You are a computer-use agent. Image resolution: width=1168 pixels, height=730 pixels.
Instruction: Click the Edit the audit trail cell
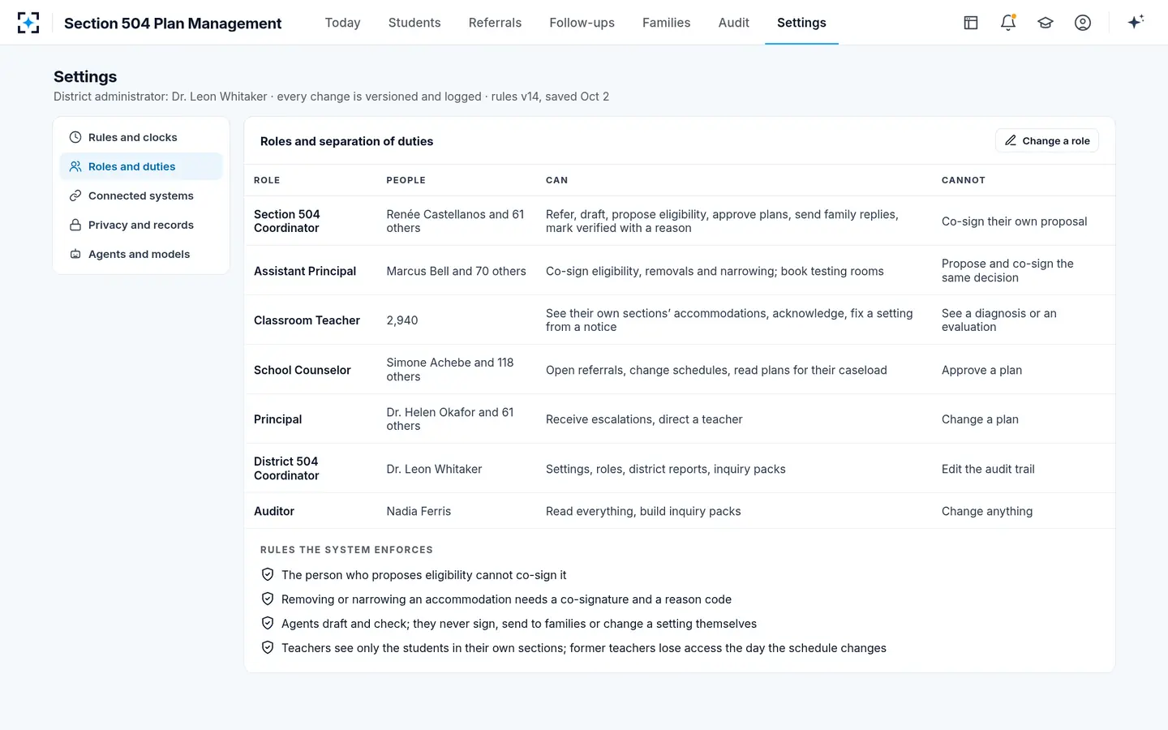click(988, 469)
